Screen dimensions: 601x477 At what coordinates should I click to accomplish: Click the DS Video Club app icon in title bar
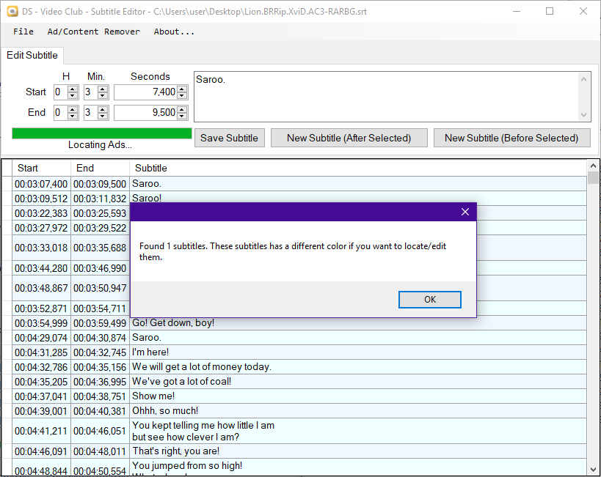click(12, 12)
